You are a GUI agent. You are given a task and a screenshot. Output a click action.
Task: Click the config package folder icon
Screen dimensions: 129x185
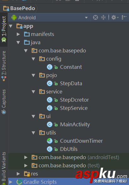click(x=42, y=59)
